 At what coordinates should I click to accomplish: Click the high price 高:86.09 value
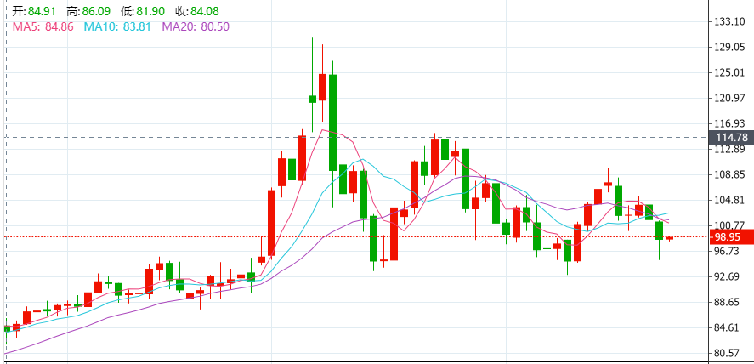[x=88, y=10]
